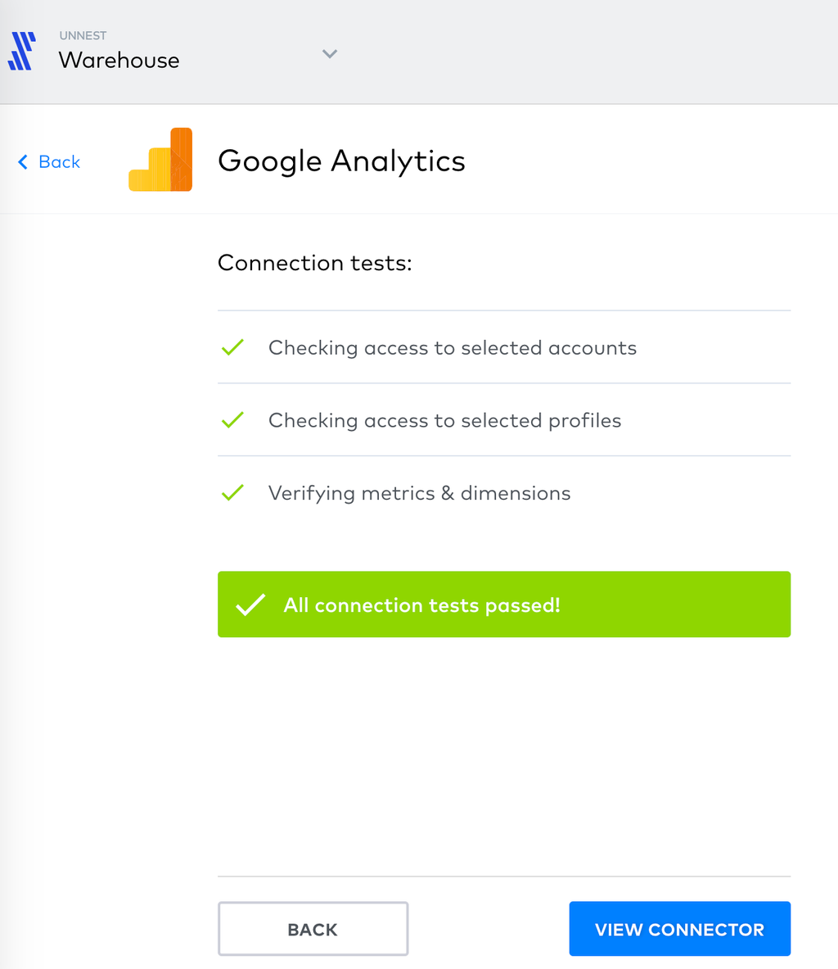Click the VIEW CONNECTOR button
The width and height of the screenshot is (838, 969).
pos(680,929)
